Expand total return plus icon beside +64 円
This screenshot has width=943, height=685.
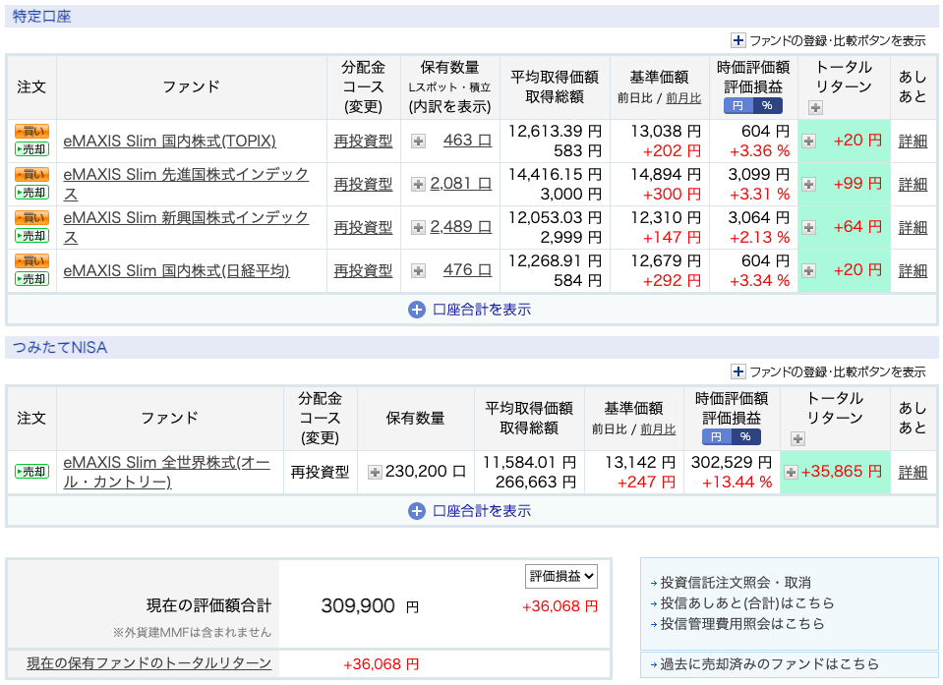coord(809,228)
